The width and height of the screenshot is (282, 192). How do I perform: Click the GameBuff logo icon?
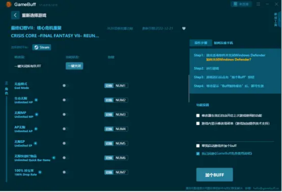9,4
